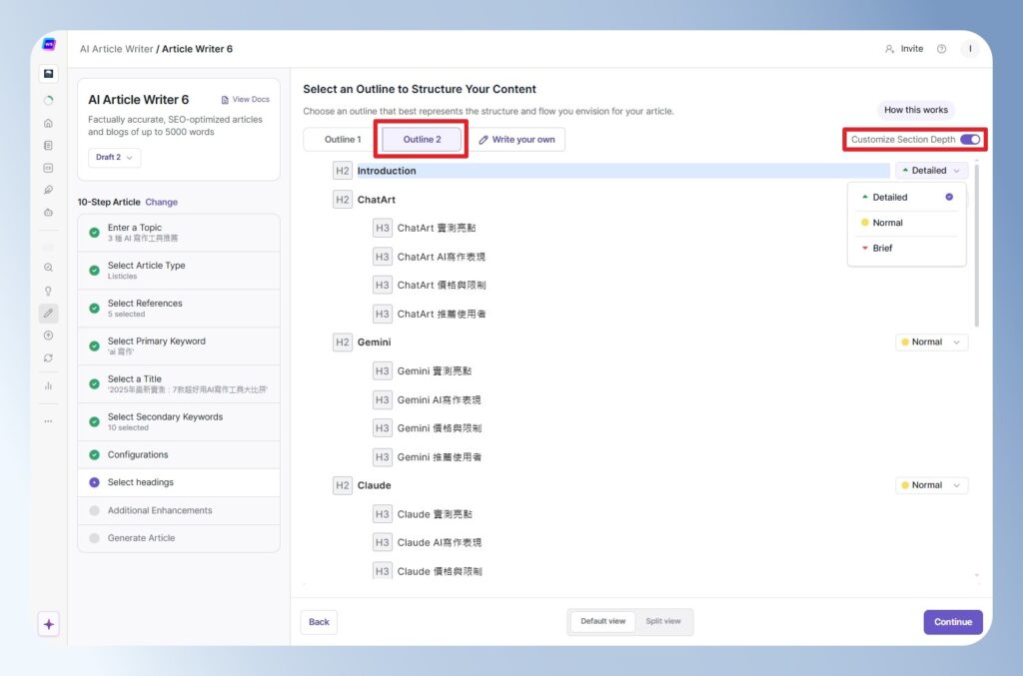Image resolution: width=1023 pixels, height=676 pixels.
Task: Open the Generate Article step
Action: tap(179, 538)
